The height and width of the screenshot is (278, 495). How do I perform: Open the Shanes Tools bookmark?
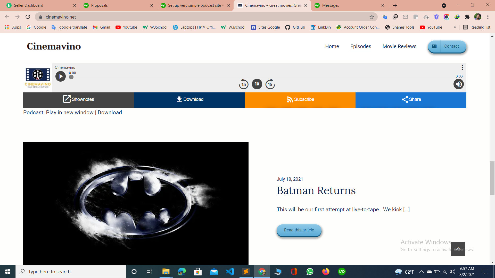tap(400, 27)
